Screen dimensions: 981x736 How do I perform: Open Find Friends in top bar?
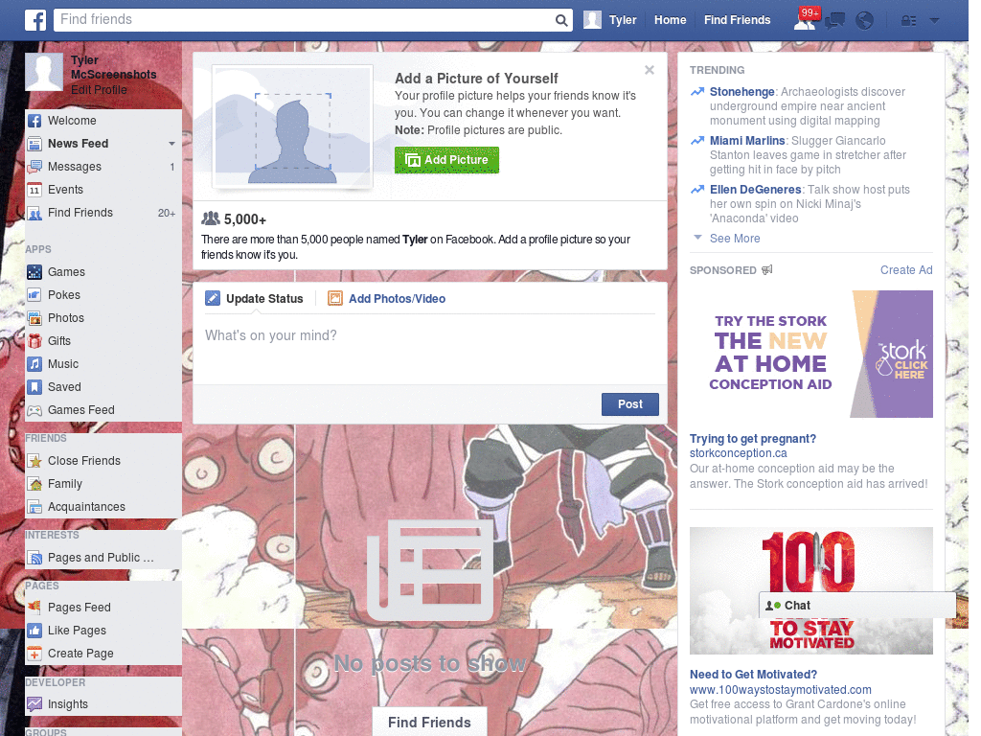(x=737, y=20)
